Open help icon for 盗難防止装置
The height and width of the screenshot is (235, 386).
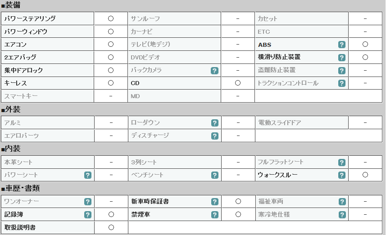(342, 71)
